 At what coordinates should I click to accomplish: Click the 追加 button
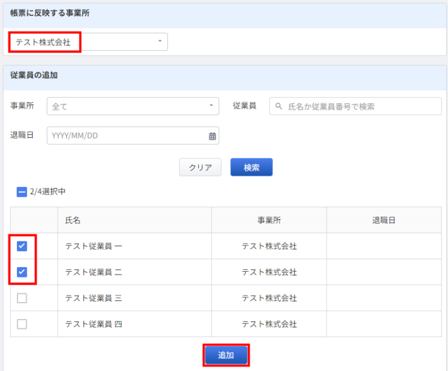(x=226, y=355)
